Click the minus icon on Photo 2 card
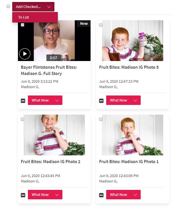 23,195
